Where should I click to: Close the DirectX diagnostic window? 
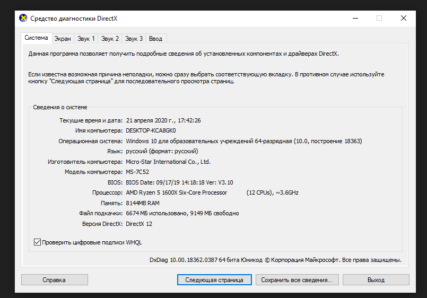tap(404, 18)
